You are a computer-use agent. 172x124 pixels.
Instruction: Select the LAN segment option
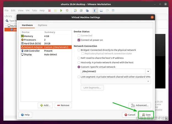pyautogui.click(x=79, y=77)
